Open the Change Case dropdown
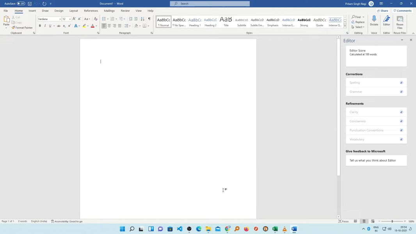 point(87,19)
